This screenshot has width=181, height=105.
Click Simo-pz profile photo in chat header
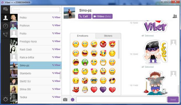[69, 13]
